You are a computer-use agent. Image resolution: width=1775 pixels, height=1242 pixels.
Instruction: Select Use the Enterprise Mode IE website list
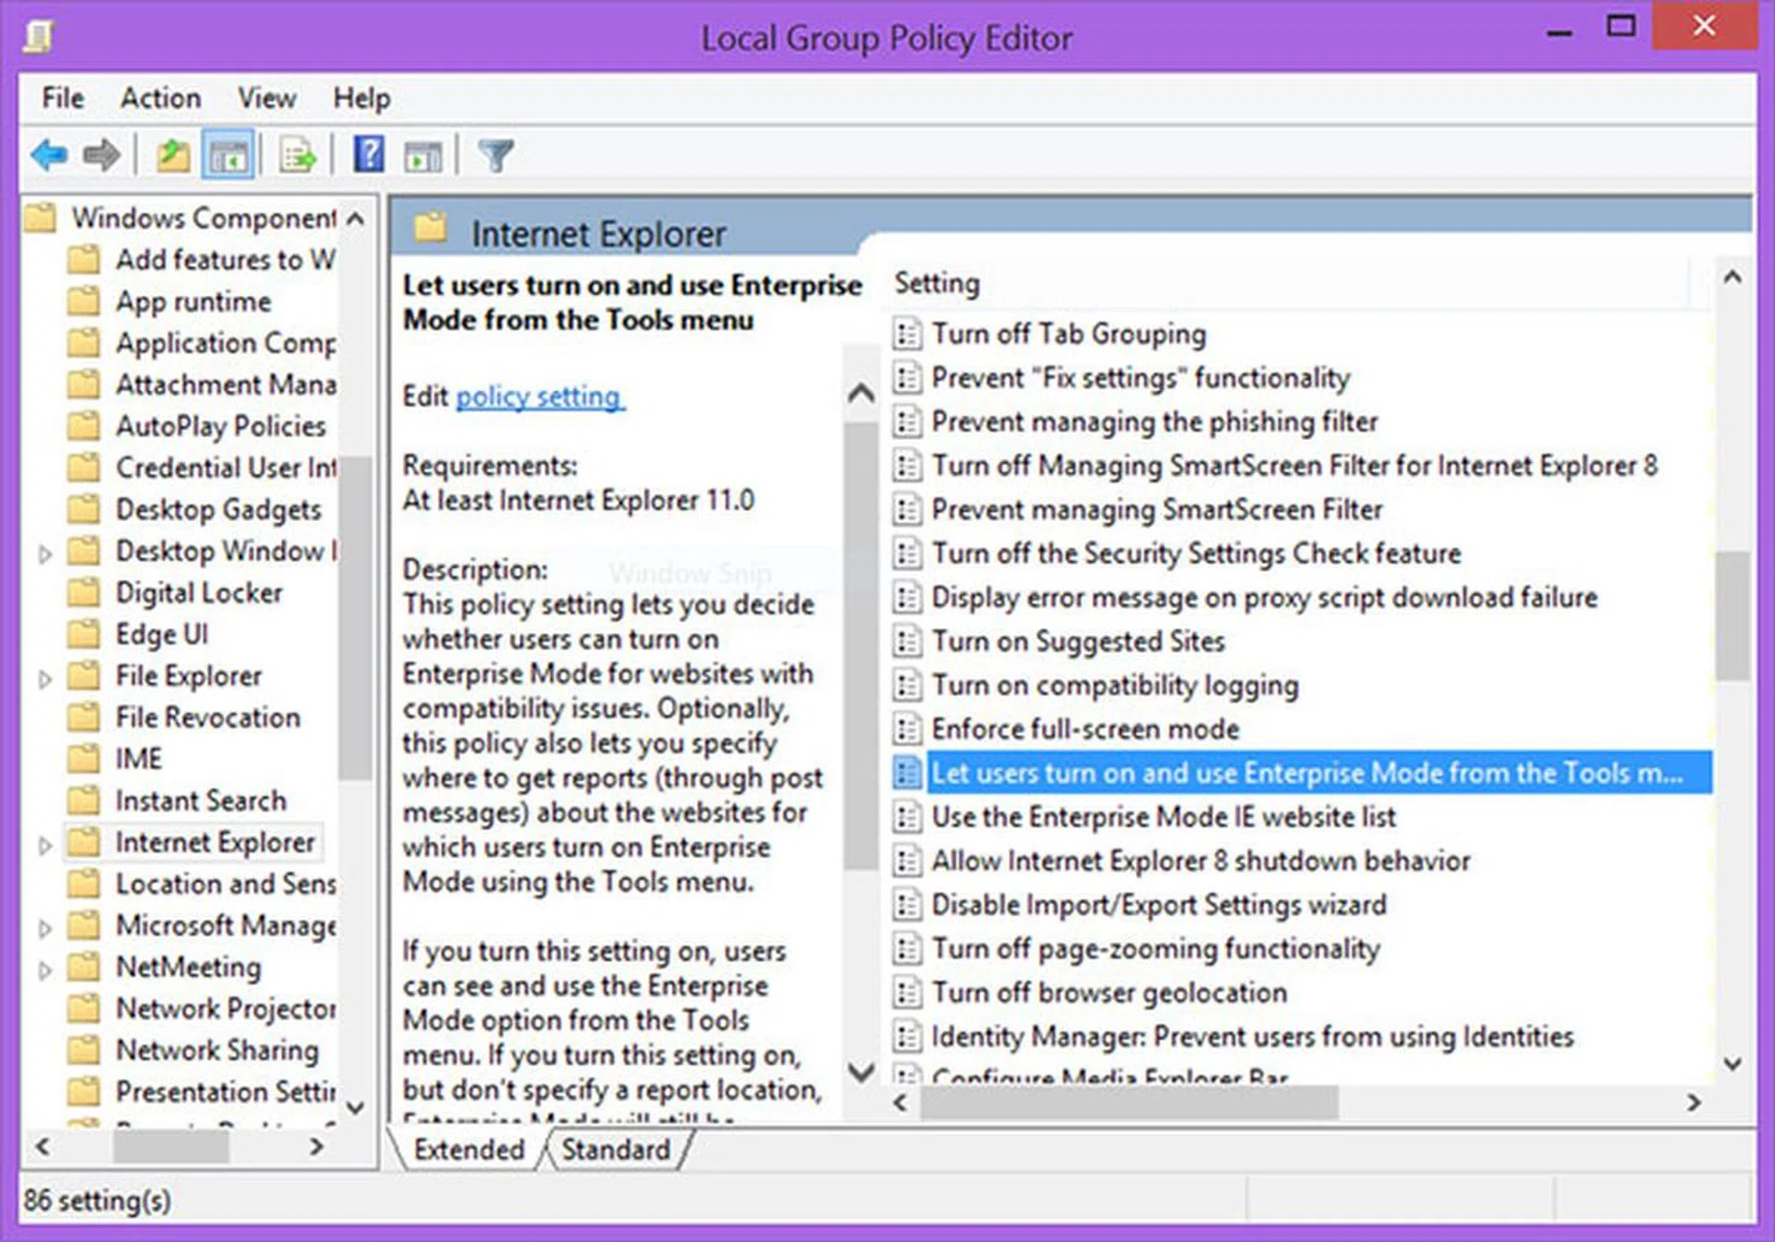coord(1163,817)
